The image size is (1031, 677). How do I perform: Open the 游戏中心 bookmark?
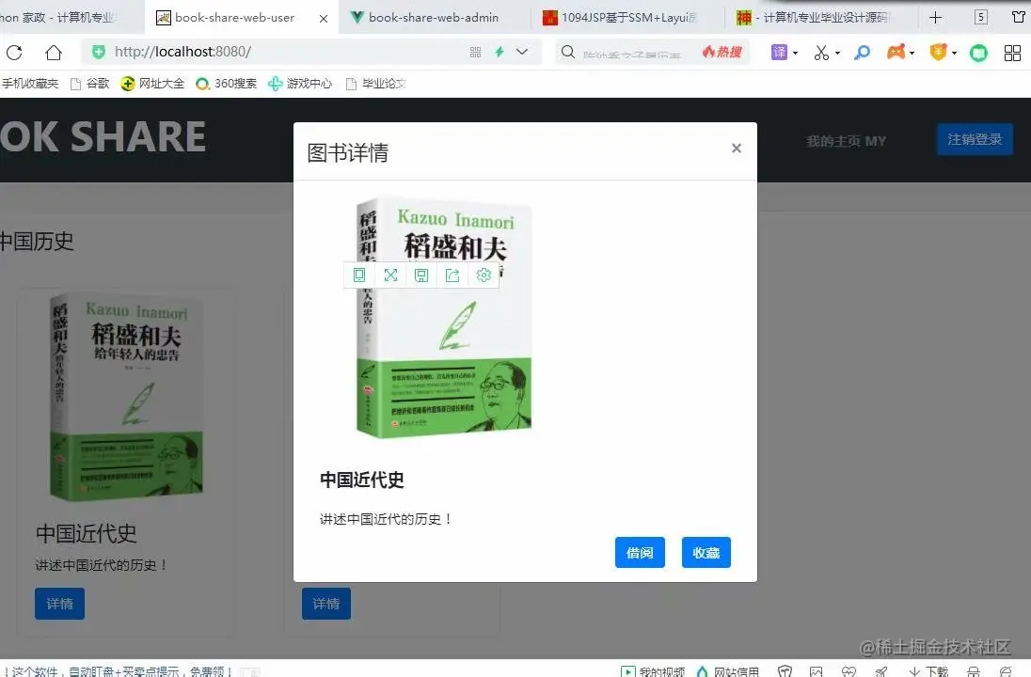pyautogui.click(x=300, y=84)
